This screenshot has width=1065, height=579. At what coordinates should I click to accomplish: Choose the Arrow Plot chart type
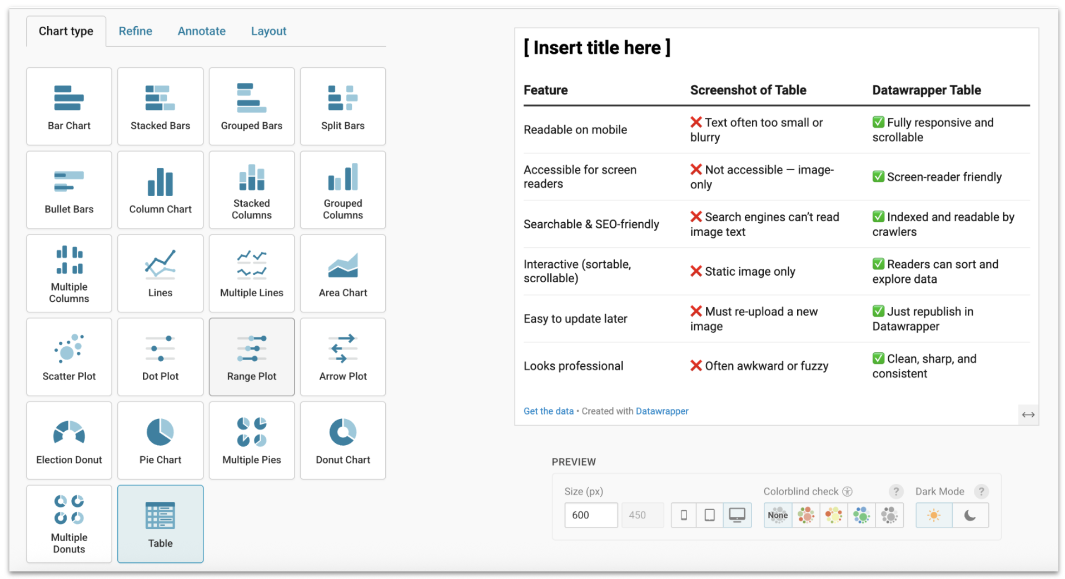click(342, 357)
